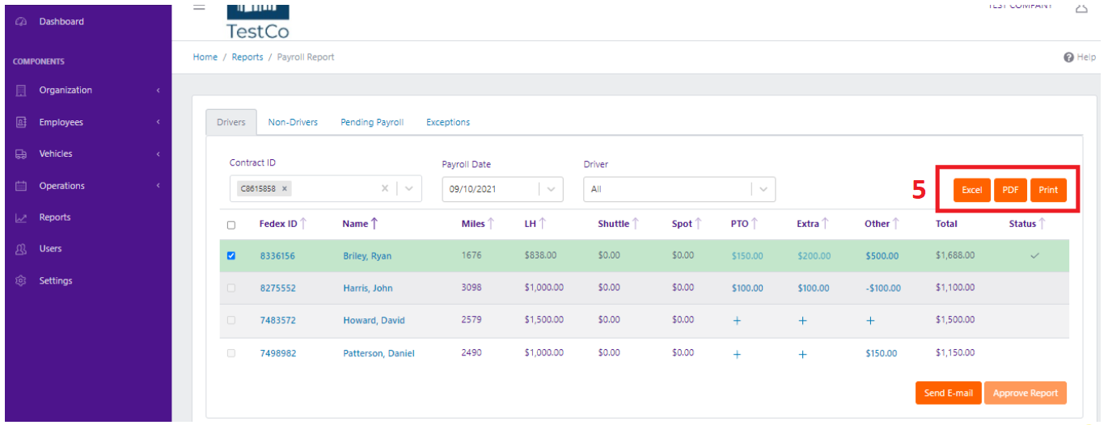Click Briley, Ryan status checkmark
The width and height of the screenshot is (1108, 425).
(1034, 256)
